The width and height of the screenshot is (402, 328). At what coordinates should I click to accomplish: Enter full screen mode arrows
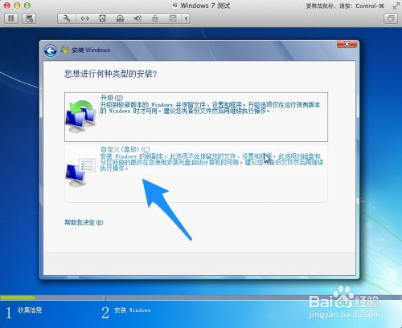pos(396,6)
